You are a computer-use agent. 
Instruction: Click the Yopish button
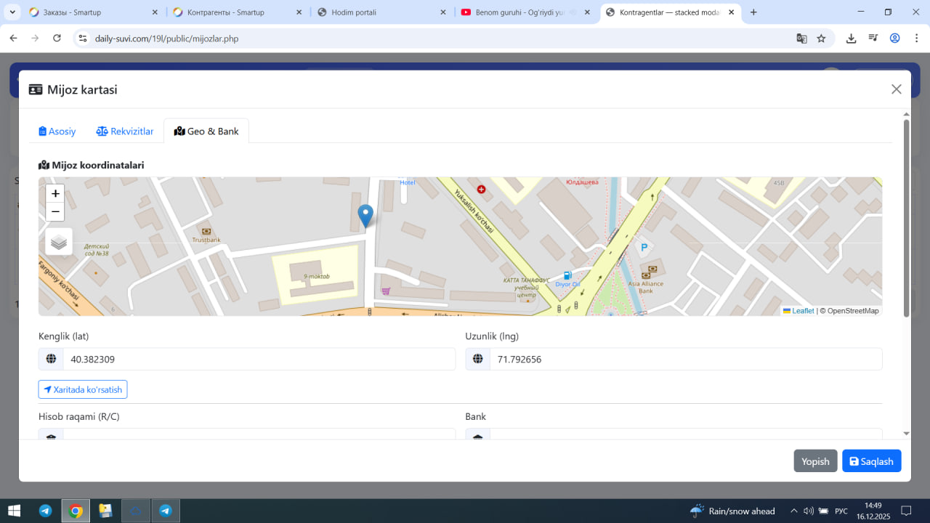(815, 461)
